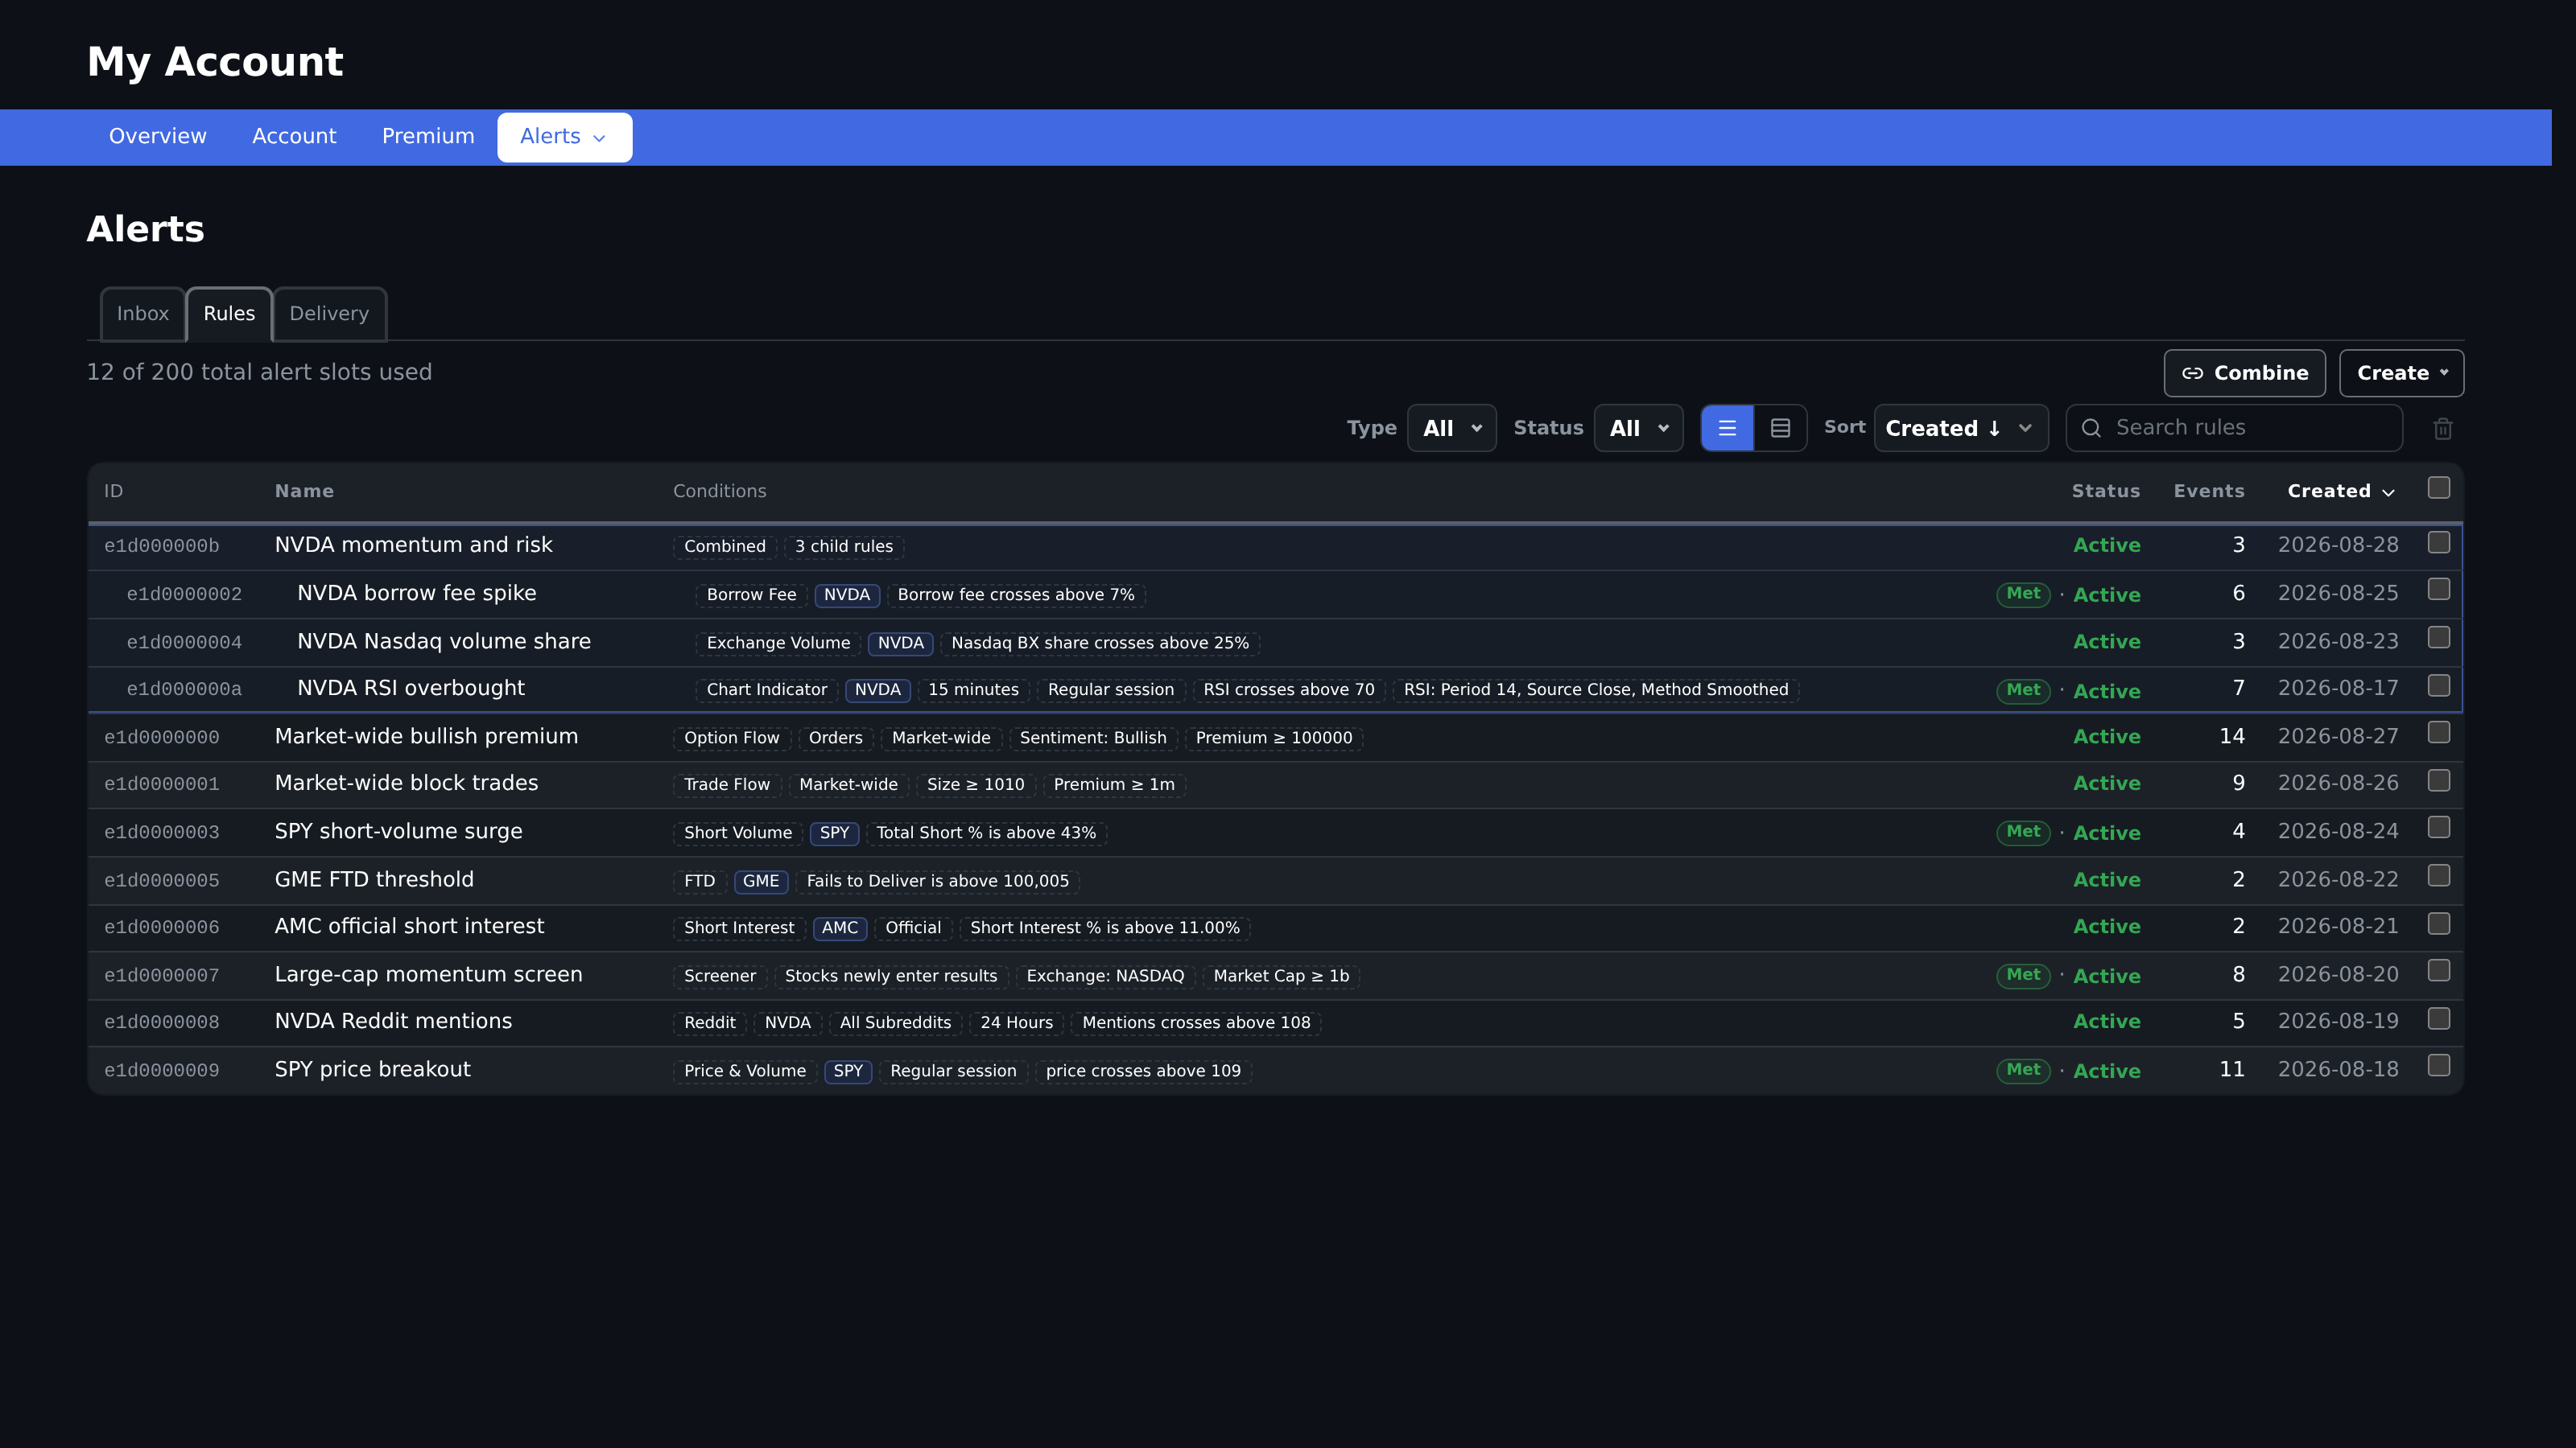Open the Type filter dropdown
This screenshot has height=1448, width=2576.
coord(1452,428)
